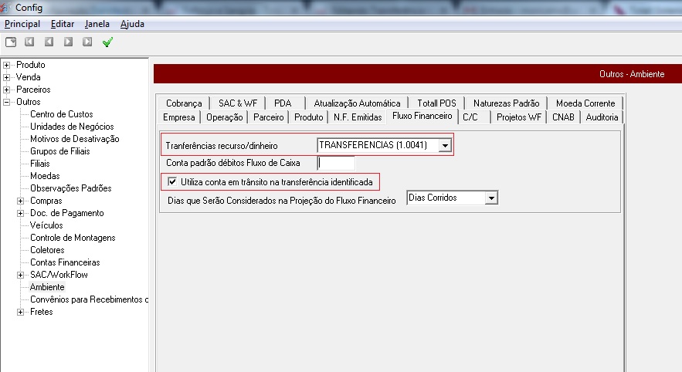Switch to the Produto tab
Screen dimensions: 682x372
[x=309, y=117]
